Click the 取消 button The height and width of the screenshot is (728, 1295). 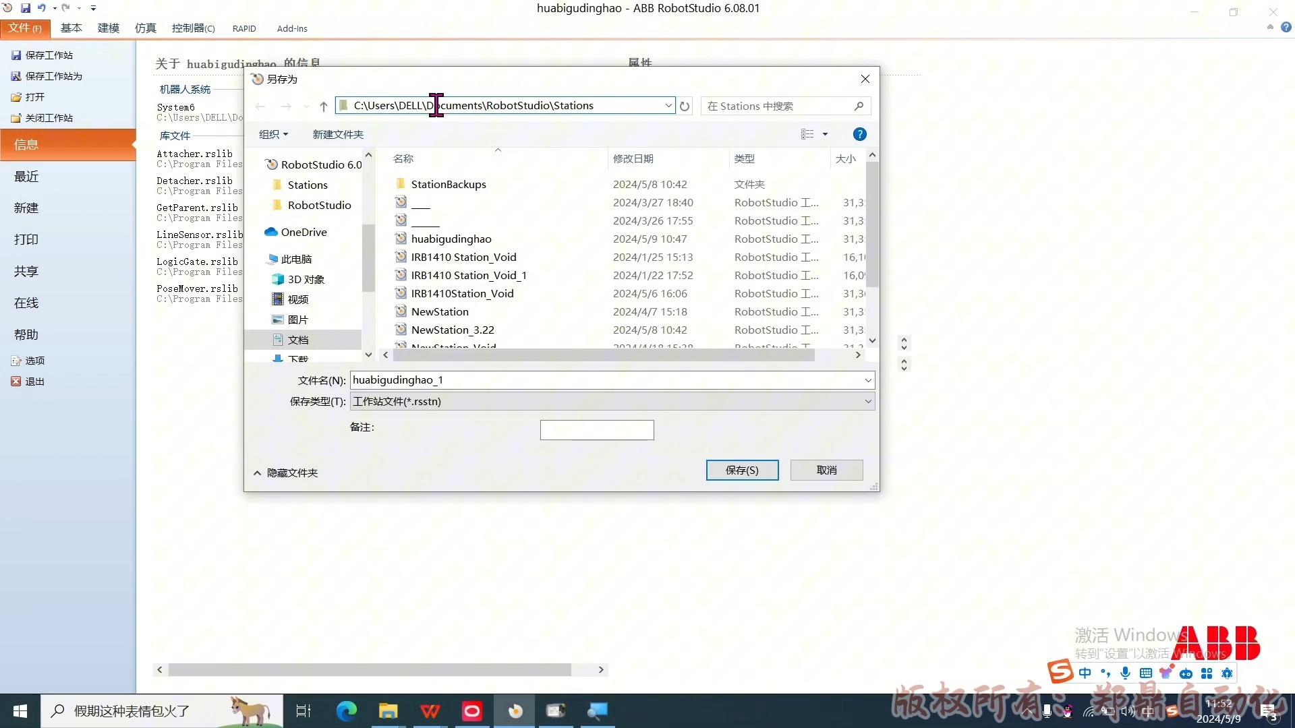coord(826,470)
